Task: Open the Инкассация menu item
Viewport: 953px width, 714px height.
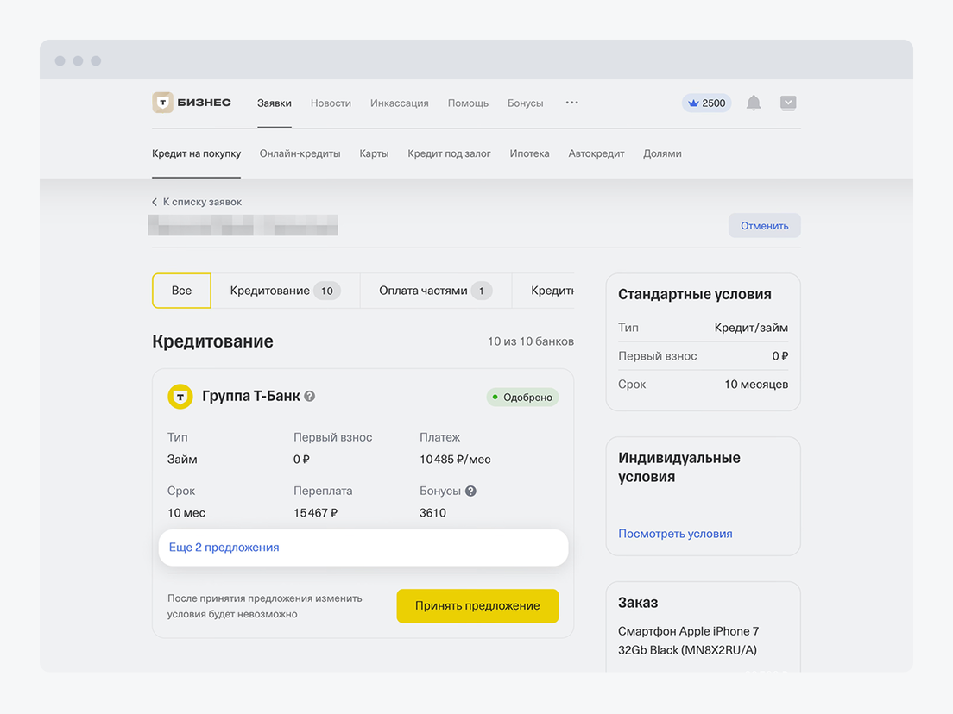Action: point(399,103)
